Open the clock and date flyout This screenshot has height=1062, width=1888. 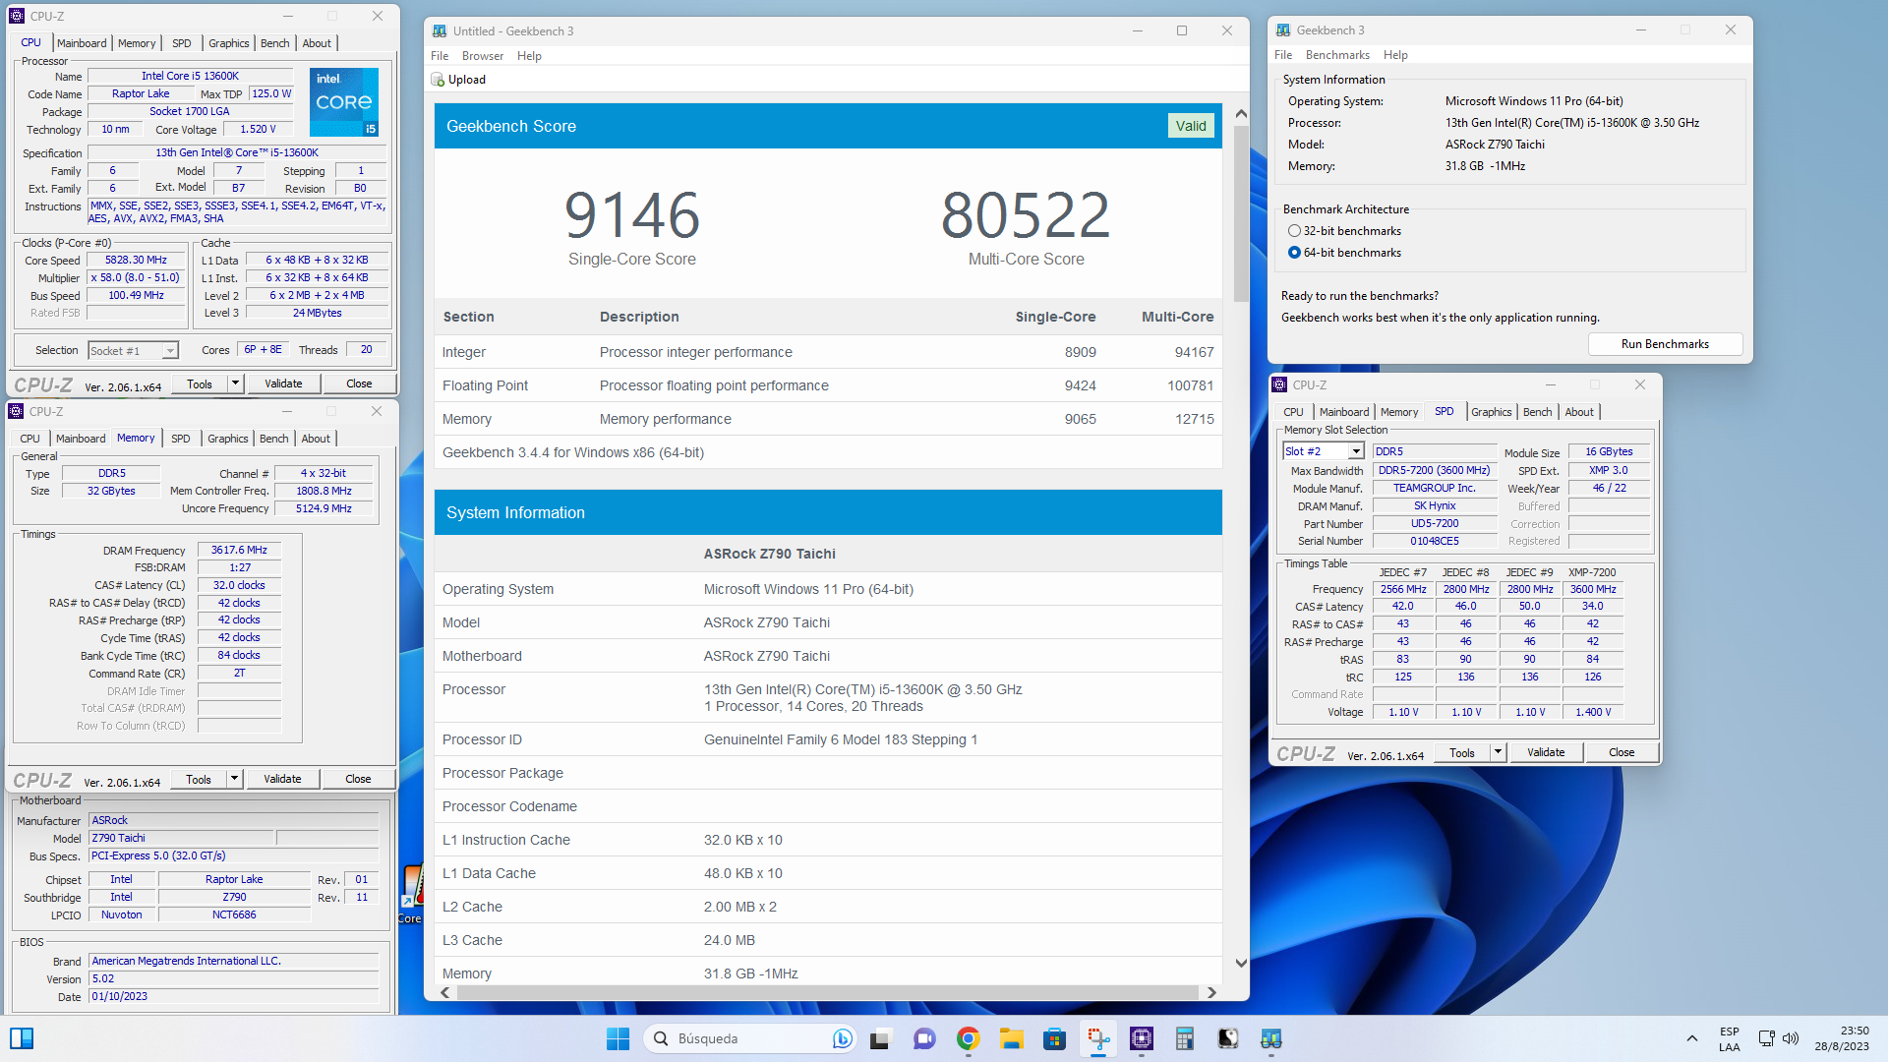pos(1842,1038)
